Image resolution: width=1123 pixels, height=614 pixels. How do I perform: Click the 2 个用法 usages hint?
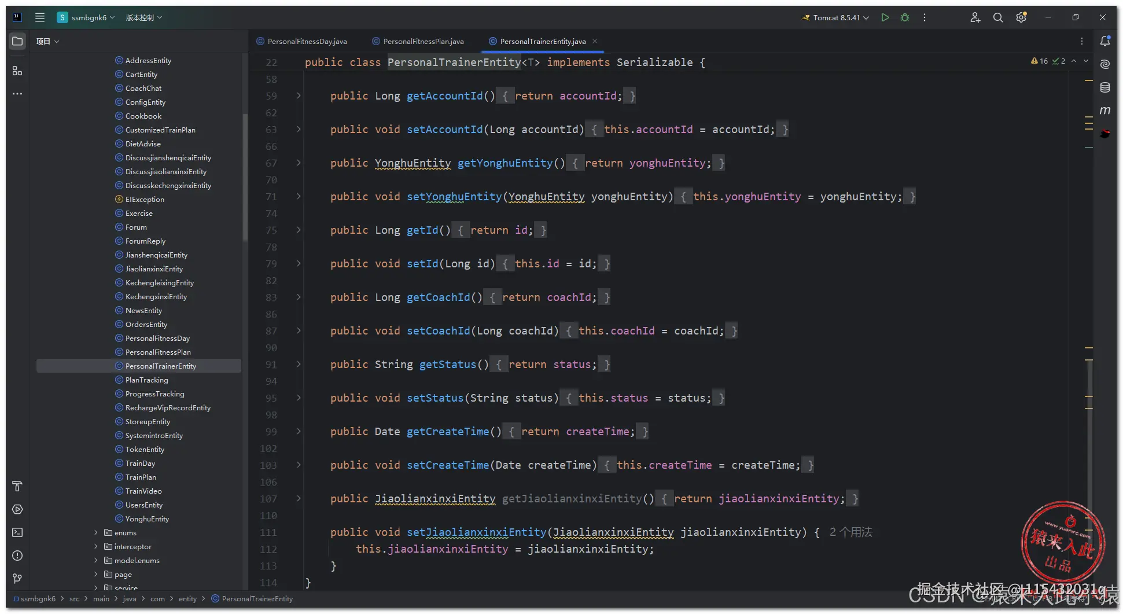pyautogui.click(x=850, y=532)
